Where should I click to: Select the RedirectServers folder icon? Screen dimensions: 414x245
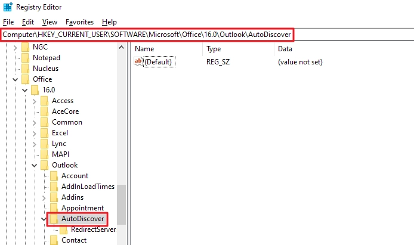tap(63, 230)
